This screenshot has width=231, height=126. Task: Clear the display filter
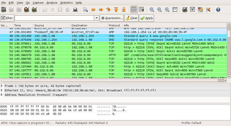[131, 18]
